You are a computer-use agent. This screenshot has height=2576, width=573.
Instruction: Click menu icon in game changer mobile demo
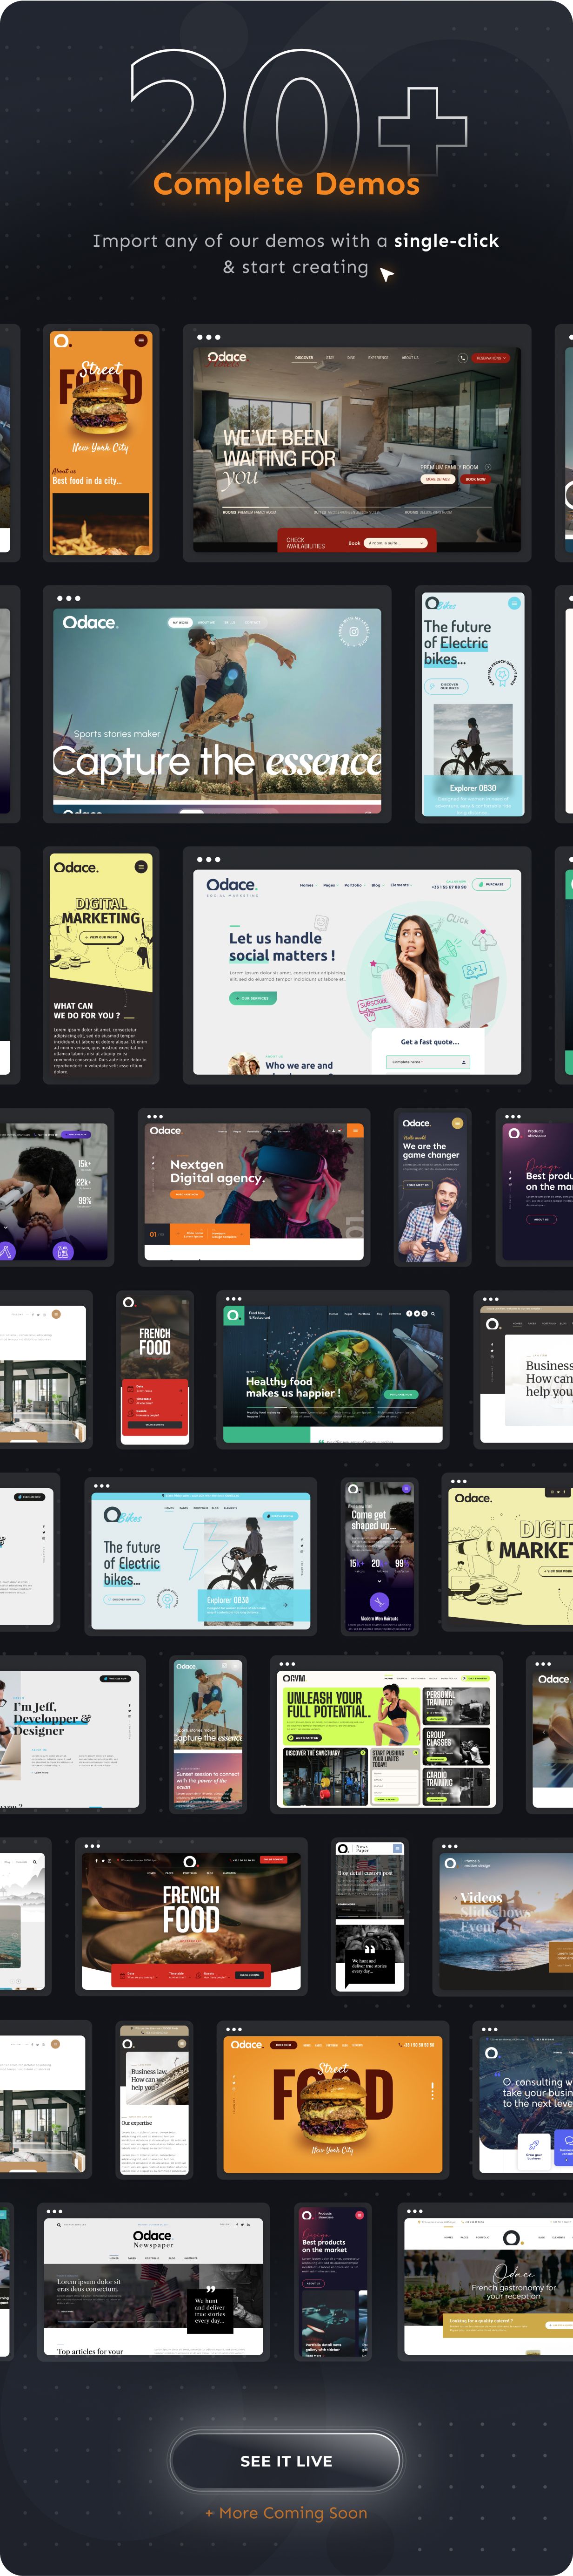pos(457,1124)
